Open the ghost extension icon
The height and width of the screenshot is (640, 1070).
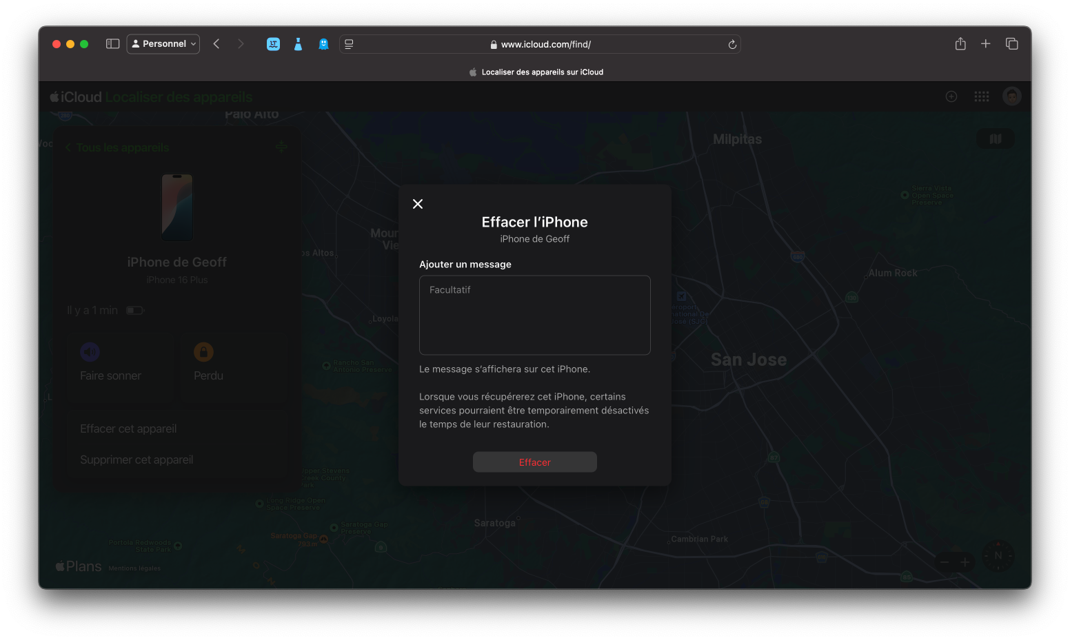tap(323, 44)
